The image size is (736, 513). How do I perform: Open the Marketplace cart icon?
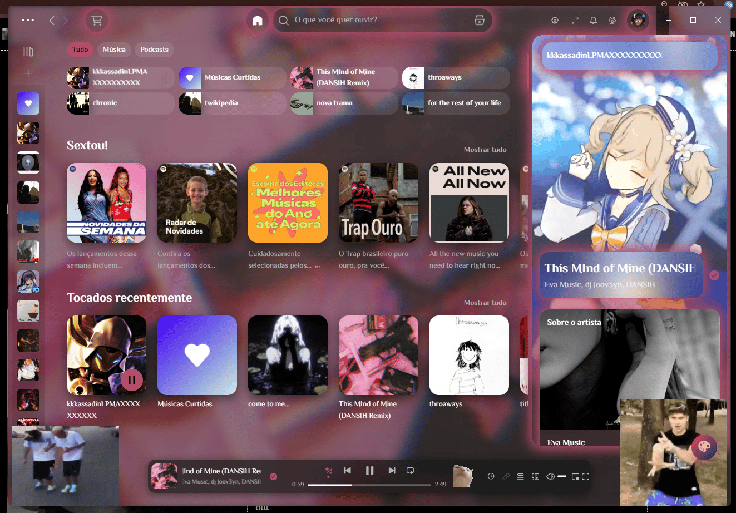pyautogui.click(x=97, y=21)
